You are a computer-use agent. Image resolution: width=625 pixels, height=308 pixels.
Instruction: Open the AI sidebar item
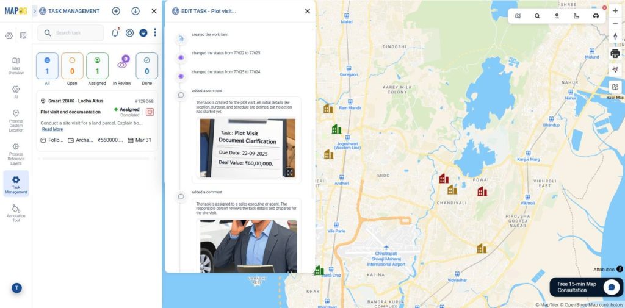coord(16,91)
